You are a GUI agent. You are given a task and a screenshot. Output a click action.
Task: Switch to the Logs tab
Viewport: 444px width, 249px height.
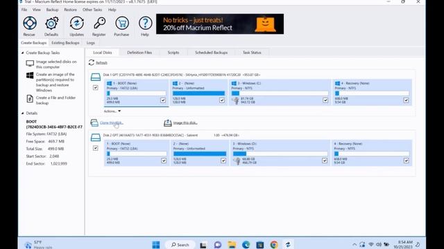coord(91,43)
